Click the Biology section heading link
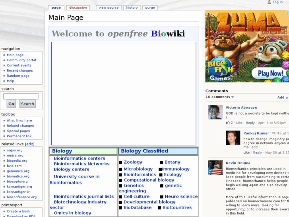 [62, 151]
